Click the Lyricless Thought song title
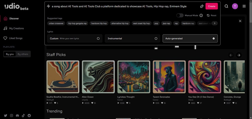Screen dimensions: 252x119 pyautogui.click(x=126, y=97)
